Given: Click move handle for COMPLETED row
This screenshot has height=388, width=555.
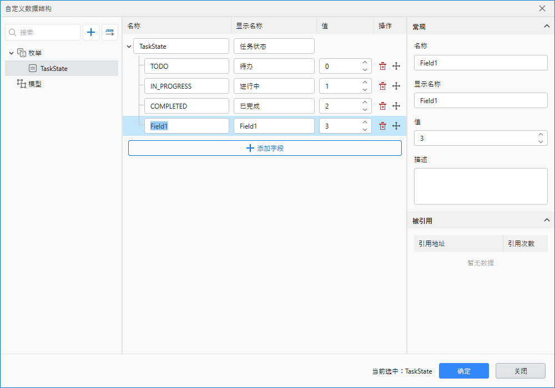Looking at the screenshot, I should [396, 106].
